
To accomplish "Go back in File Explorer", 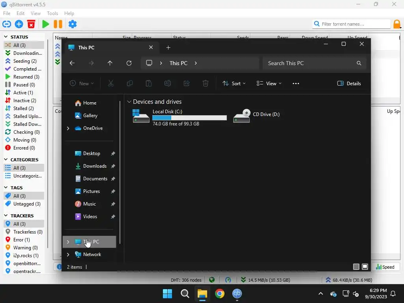I will (72, 63).
